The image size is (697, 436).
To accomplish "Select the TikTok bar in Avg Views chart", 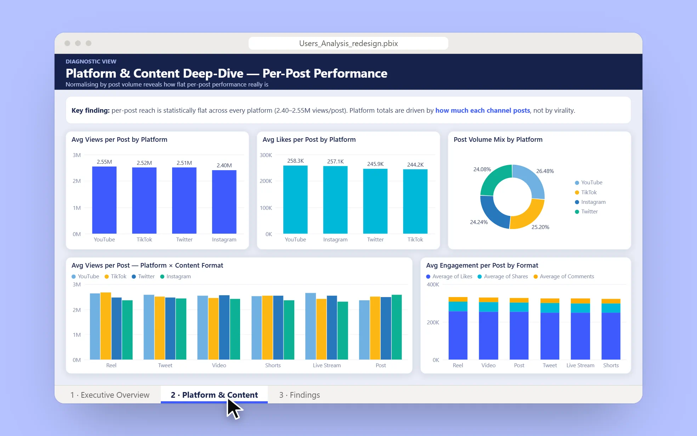I will pyautogui.click(x=144, y=200).
